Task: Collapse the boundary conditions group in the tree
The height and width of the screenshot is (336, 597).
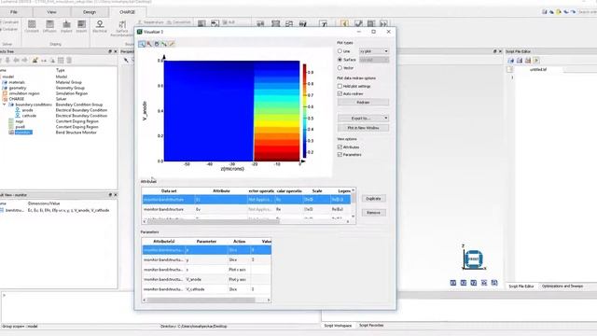Action: coord(5,105)
